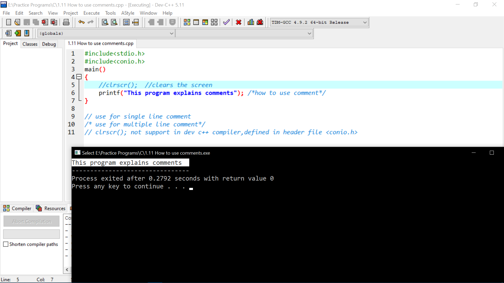
Task: Open the TDM-GCC compiler set dropdown
Action: pos(319,23)
